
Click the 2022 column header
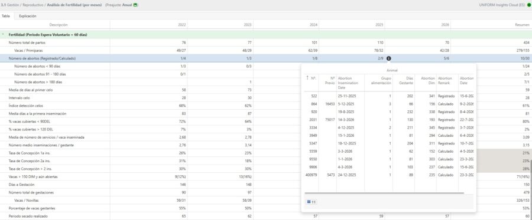182,25
